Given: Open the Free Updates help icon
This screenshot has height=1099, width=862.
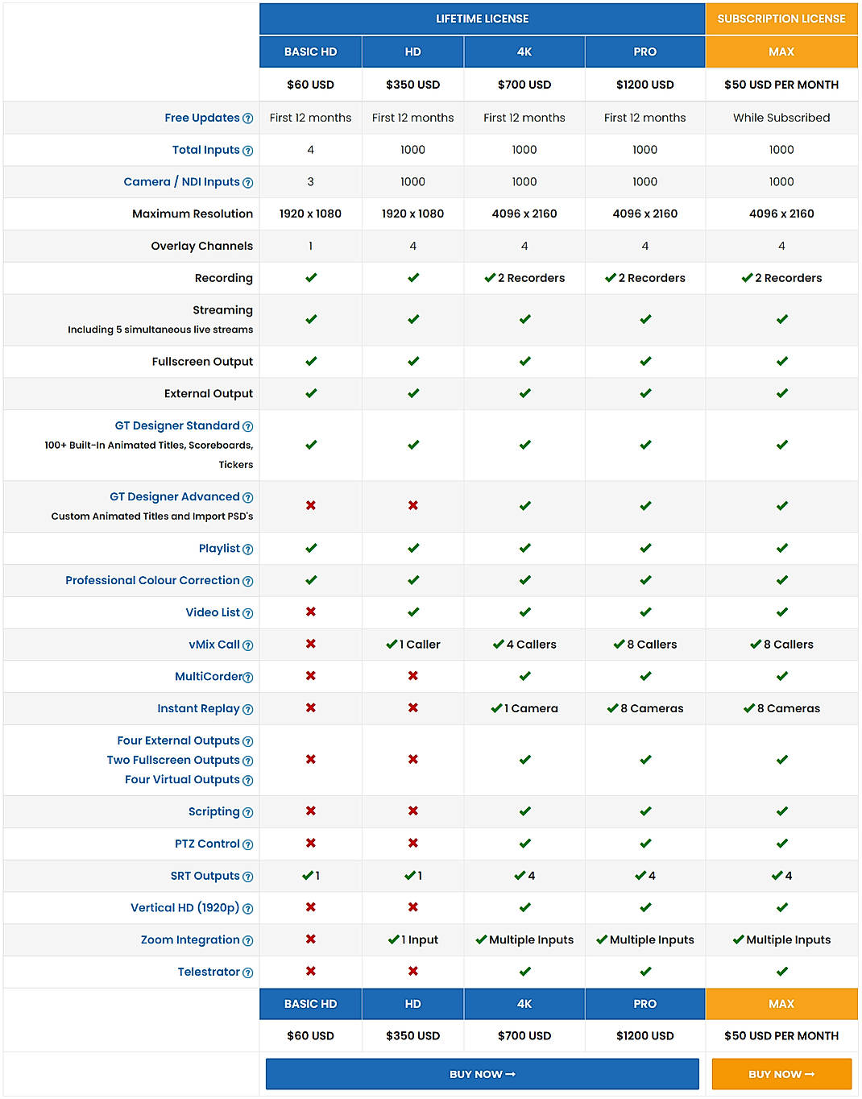Looking at the screenshot, I should coord(247,118).
